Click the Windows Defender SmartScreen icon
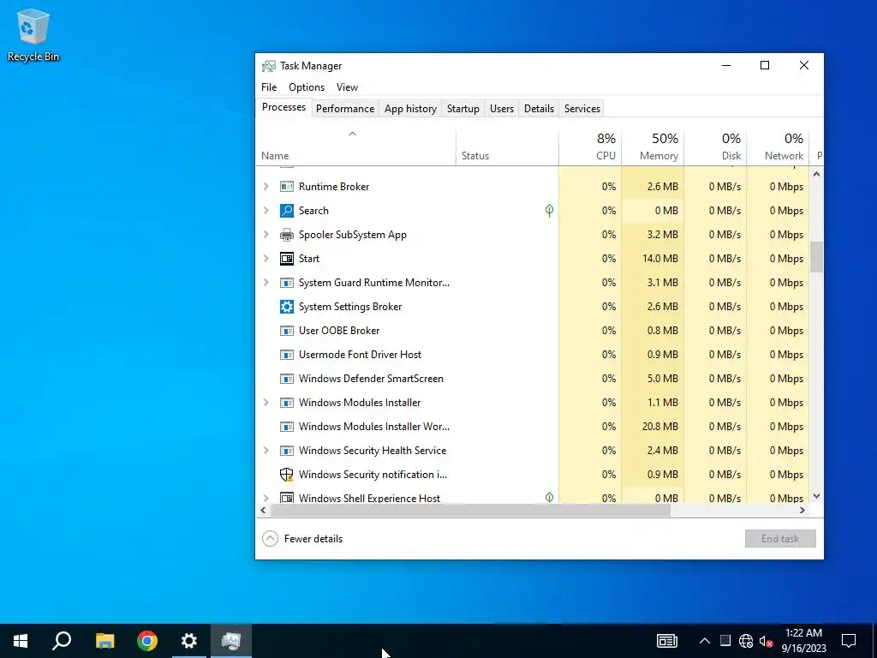 click(286, 379)
